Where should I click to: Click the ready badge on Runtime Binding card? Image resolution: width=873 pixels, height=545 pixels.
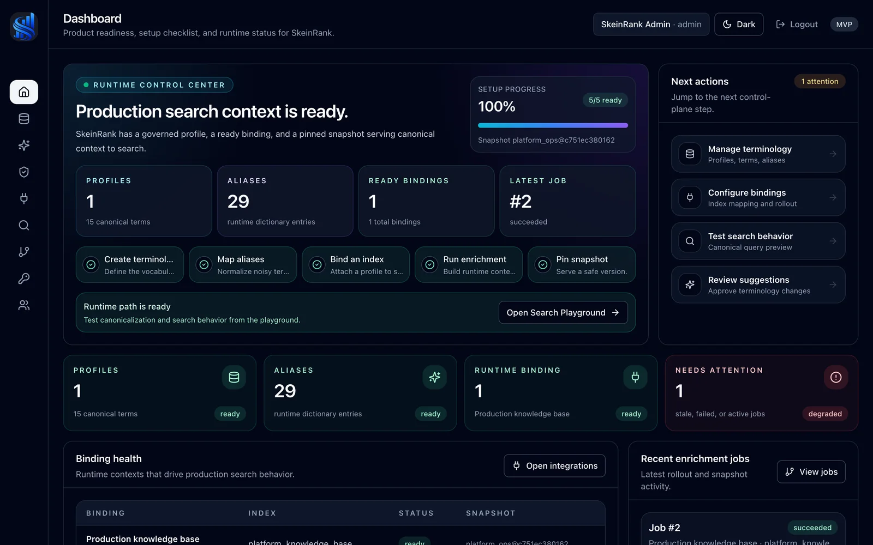(631, 414)
